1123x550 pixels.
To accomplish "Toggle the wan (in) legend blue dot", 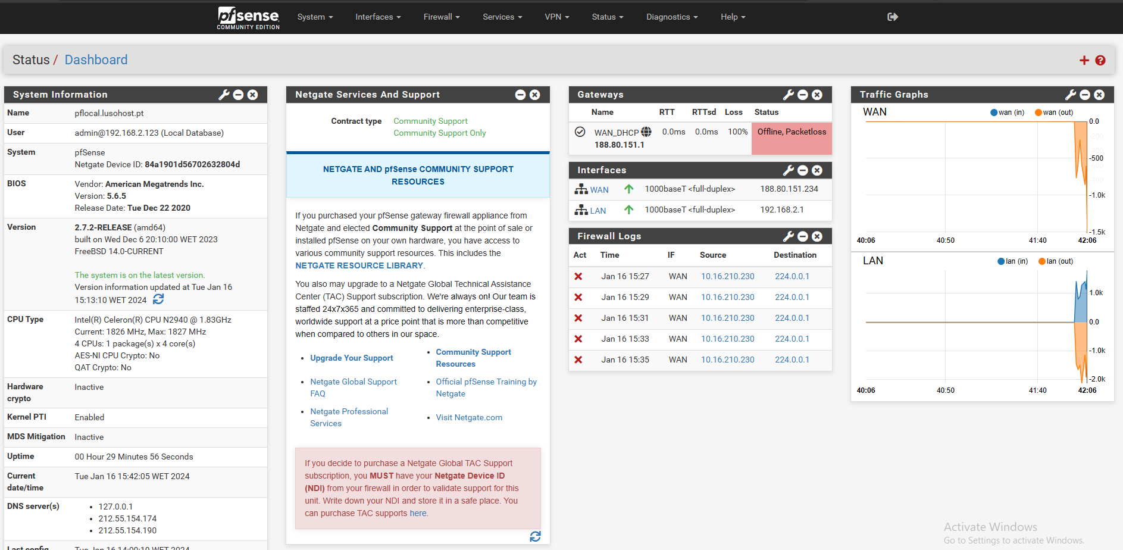I will click(x=993, y=112).
